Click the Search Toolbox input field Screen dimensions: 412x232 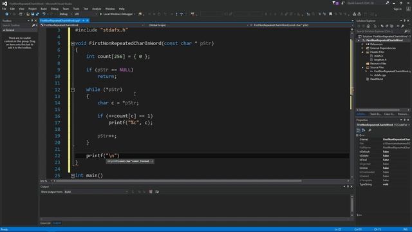(x=16, y=25)
